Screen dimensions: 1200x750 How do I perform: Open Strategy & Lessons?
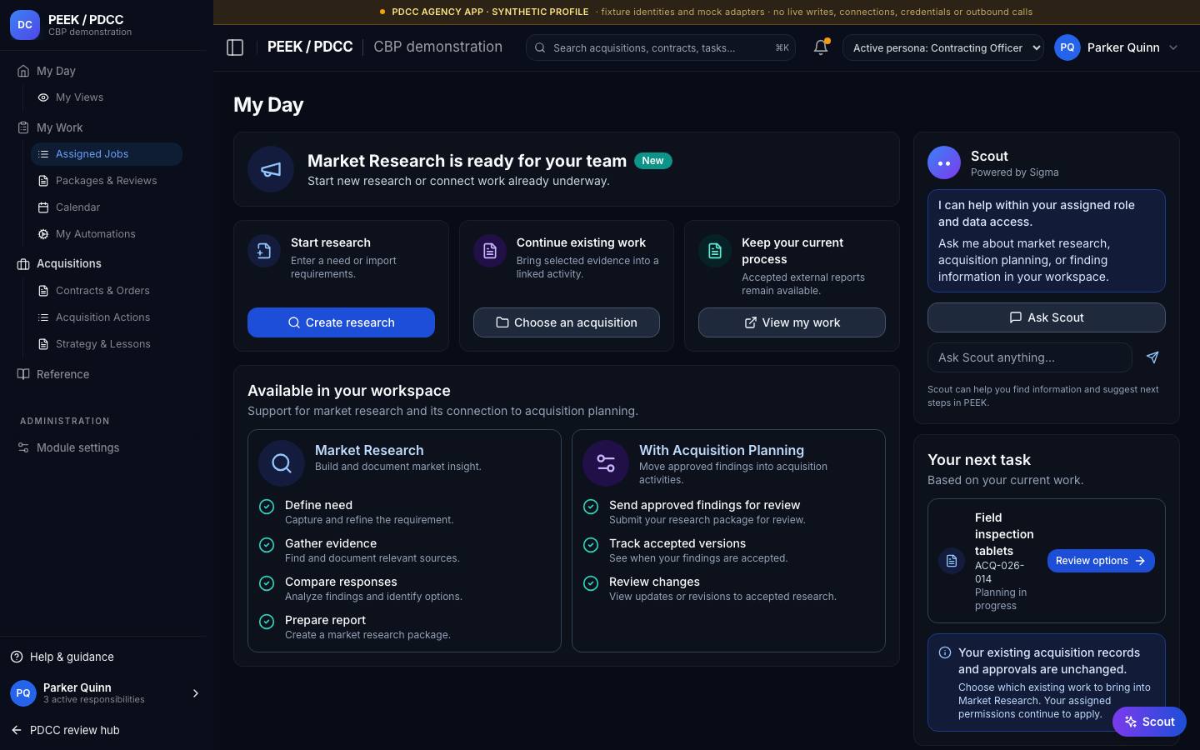107,344
